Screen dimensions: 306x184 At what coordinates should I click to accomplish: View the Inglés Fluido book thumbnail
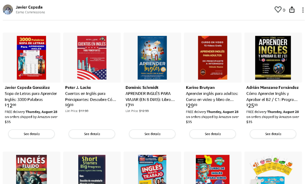[31, 169]
